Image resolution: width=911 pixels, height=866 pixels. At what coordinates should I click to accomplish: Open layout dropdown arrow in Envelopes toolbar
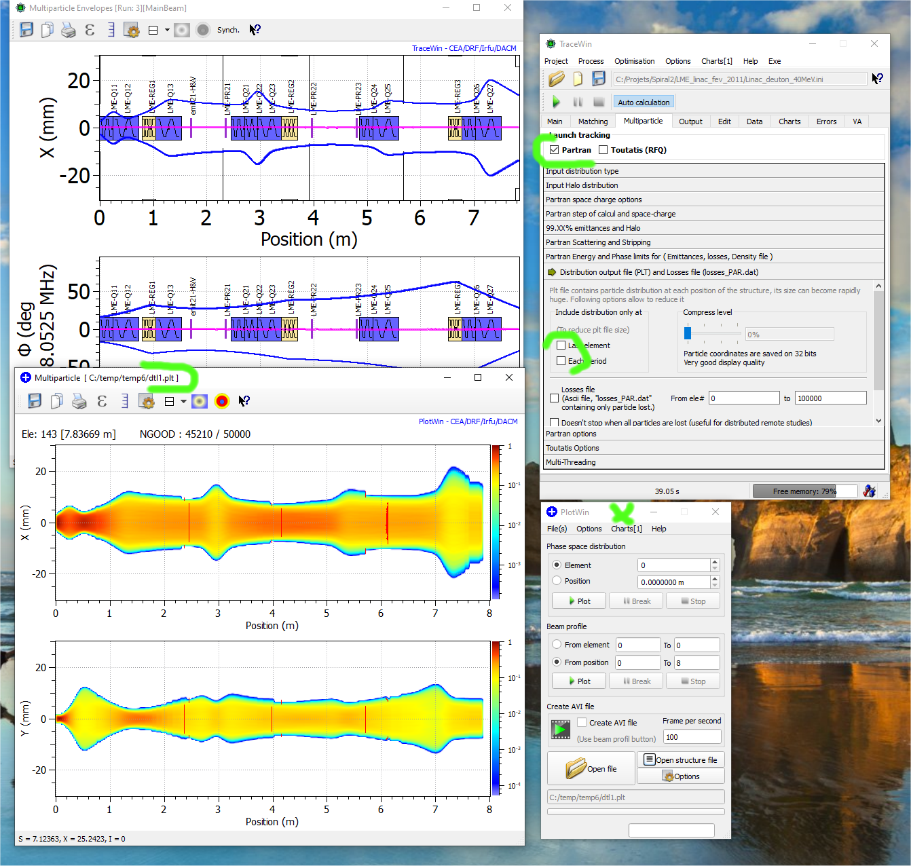(x=167, y=30)
